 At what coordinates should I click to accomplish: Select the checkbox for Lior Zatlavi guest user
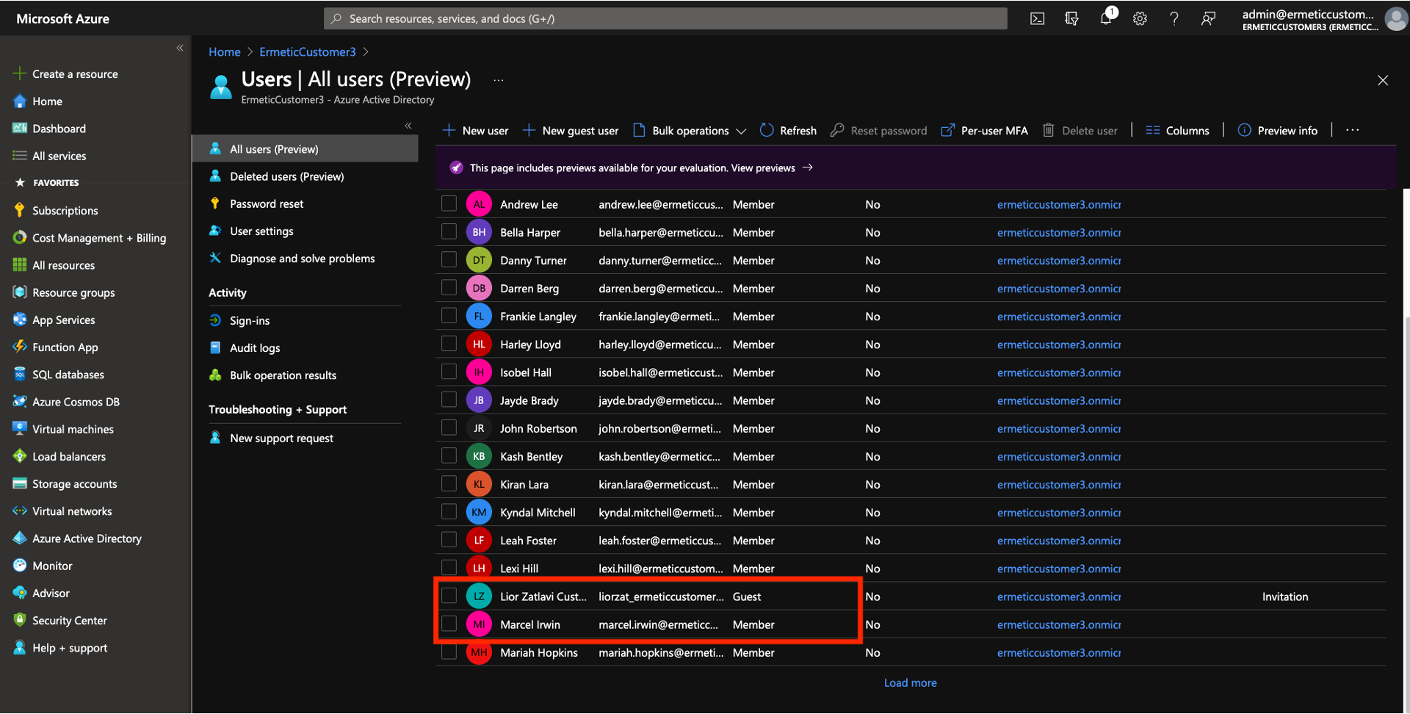coord(449,596)
